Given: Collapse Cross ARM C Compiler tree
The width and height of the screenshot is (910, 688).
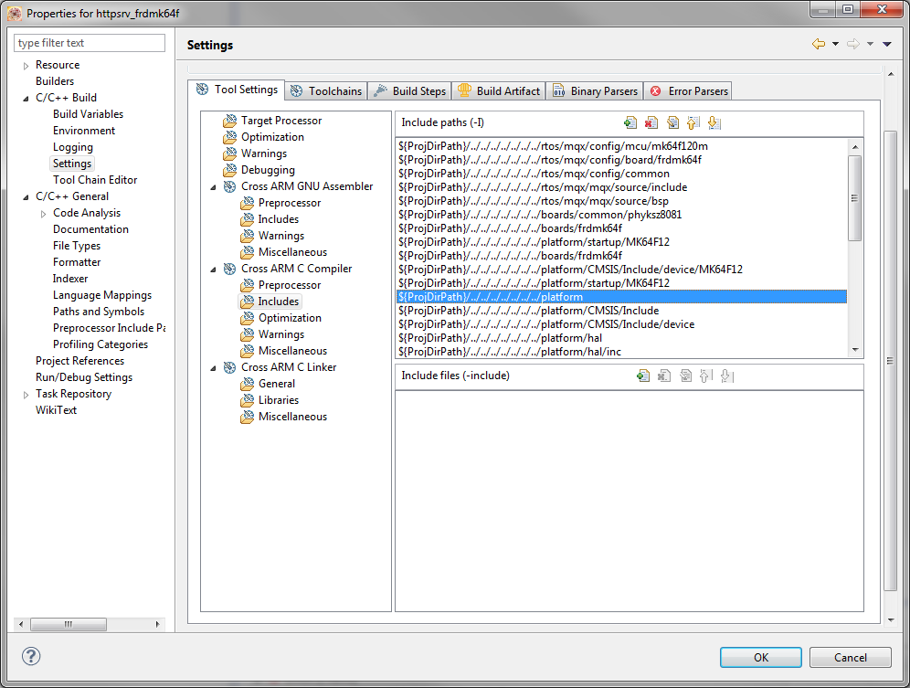Looking at the screenshot, I should pos(213,269).
